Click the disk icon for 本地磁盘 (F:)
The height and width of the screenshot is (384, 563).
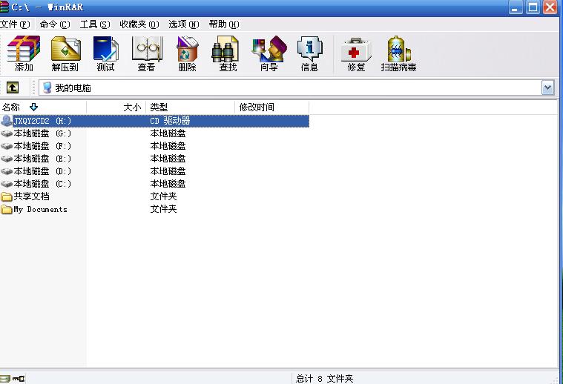pos(7,146)
